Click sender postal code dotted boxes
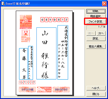Viewport: 108px width, 99px height. (x=27, y=82)
